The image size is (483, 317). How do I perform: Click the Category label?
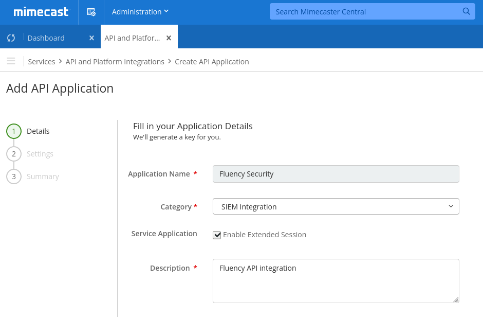coord(176,207)
